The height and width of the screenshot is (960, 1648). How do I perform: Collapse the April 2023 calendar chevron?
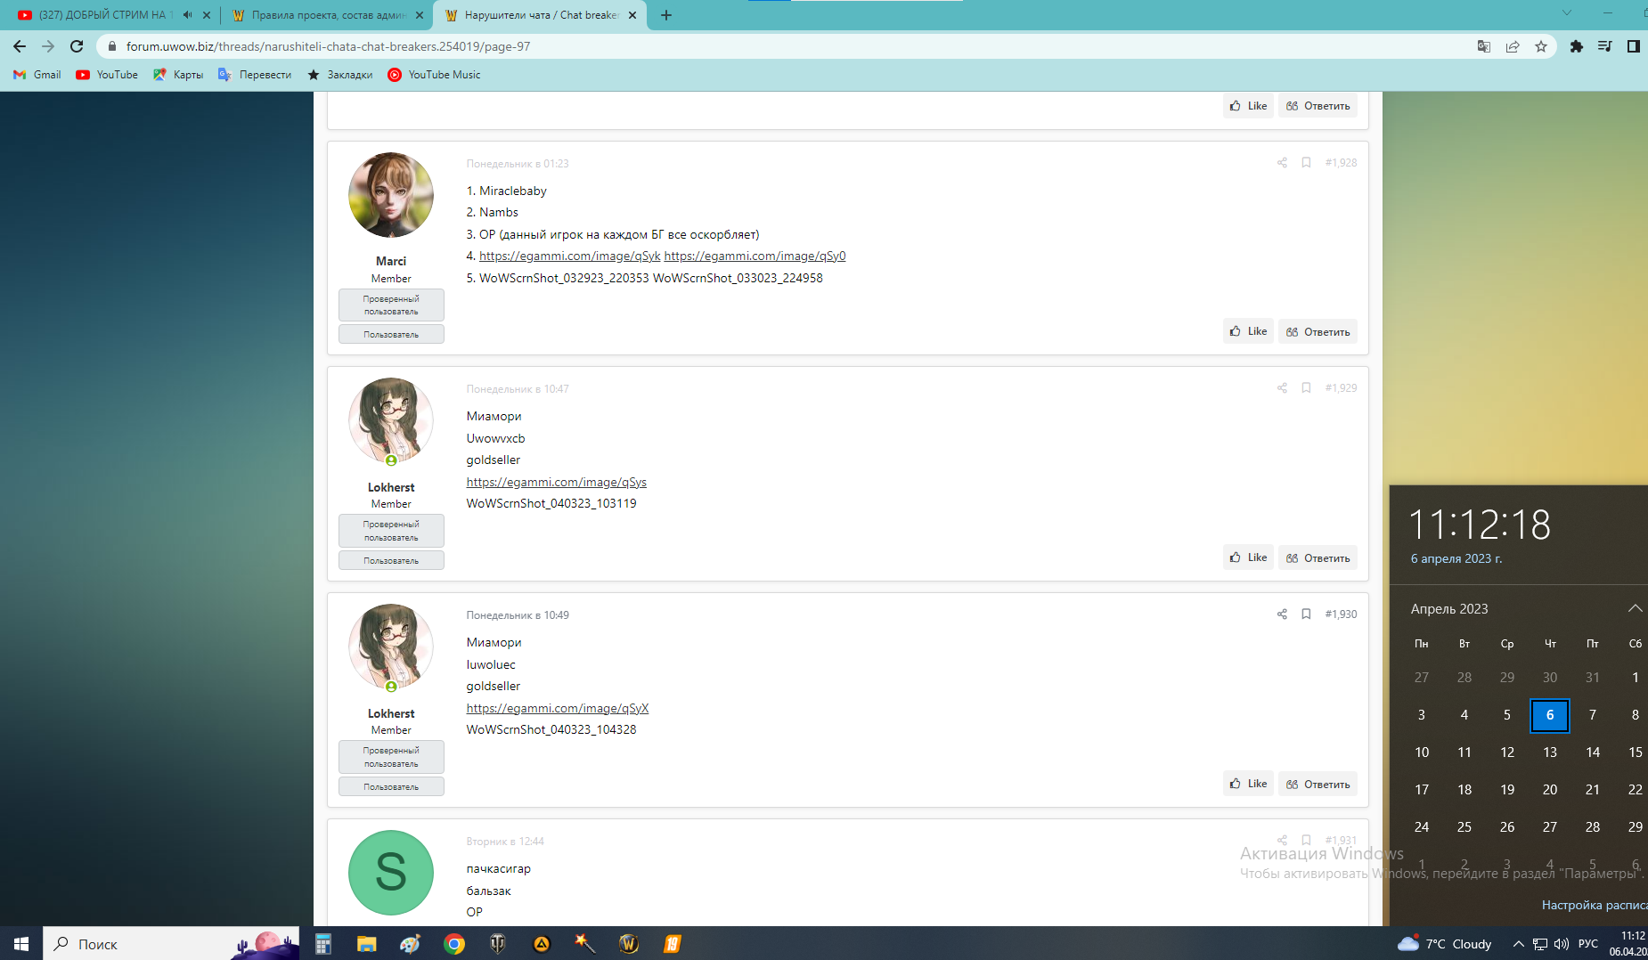(x=1635, y=608)
